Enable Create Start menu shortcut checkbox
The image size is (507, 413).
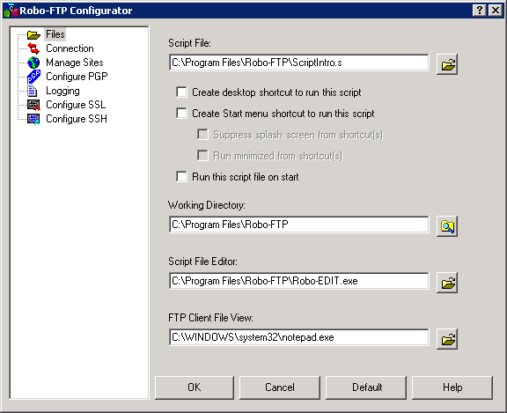181,114
